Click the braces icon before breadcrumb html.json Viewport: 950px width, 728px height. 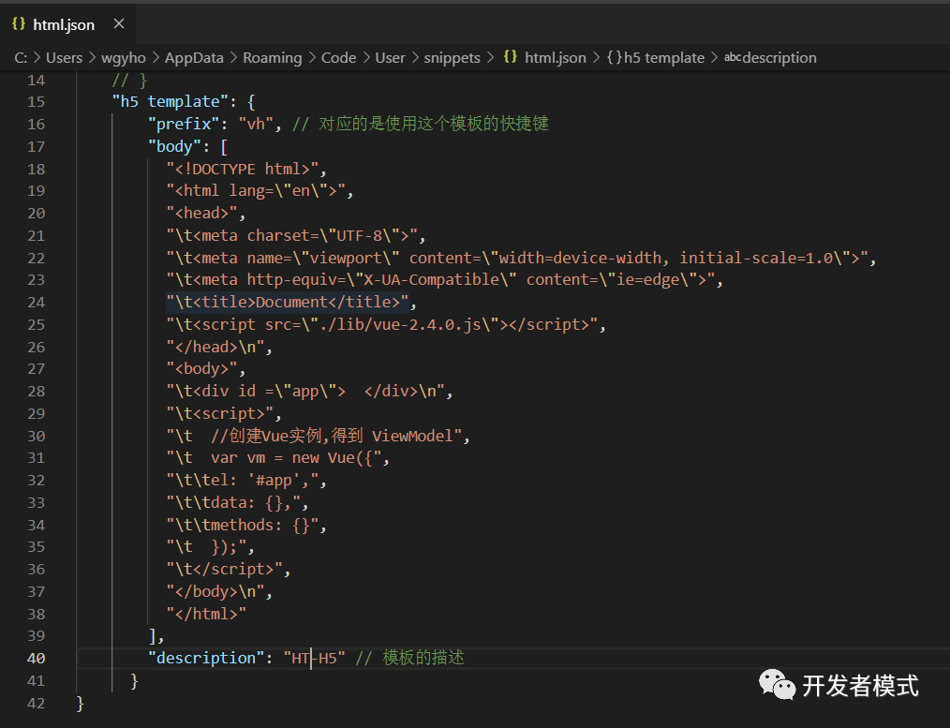(x=511, y=57)
